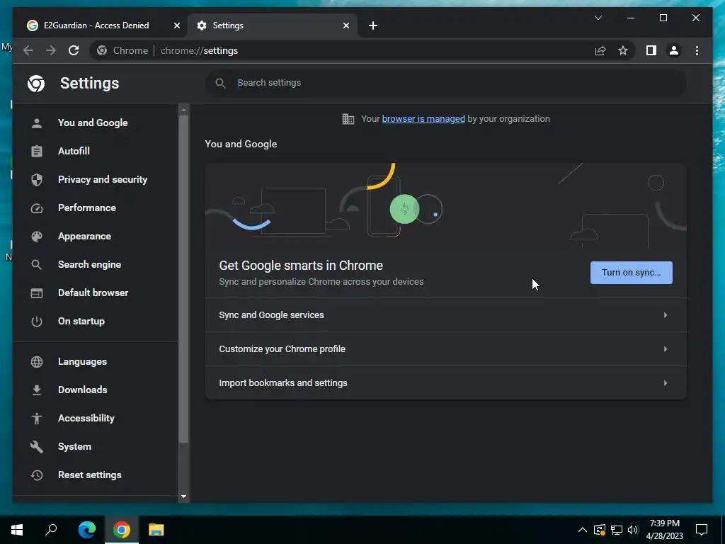
Task: Expand Import bookmarks and settings
Action: tap(446, 383)
